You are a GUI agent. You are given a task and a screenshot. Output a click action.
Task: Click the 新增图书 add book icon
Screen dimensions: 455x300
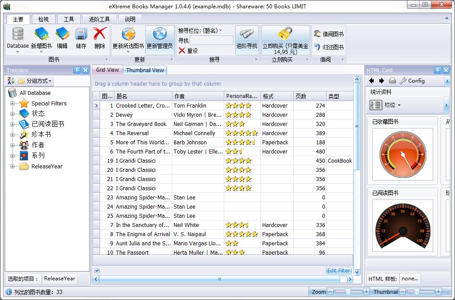pyautogui.click(x=41, y=34)
